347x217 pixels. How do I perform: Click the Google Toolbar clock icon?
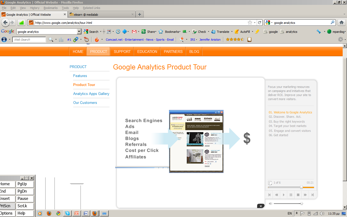click(118, 31)
